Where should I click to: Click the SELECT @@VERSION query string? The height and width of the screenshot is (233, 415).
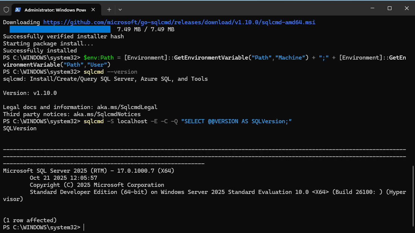(236, 121)
